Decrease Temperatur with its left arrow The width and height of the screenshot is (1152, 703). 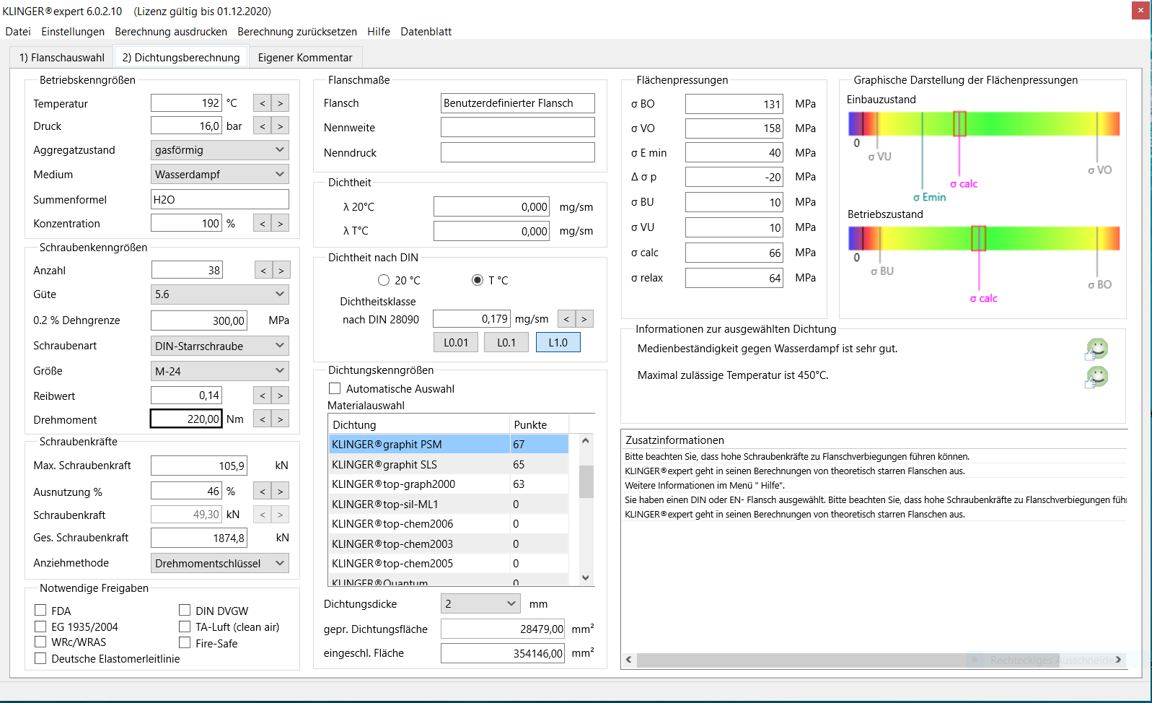coord(263,103)
